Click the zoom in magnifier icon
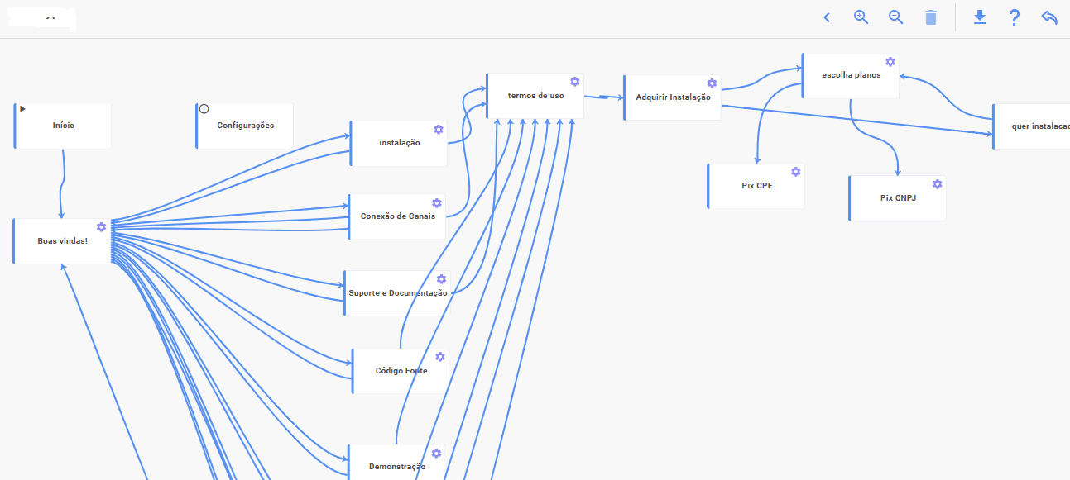The width and height of the screenshot is (1070, 480). [x=861, y=17]
